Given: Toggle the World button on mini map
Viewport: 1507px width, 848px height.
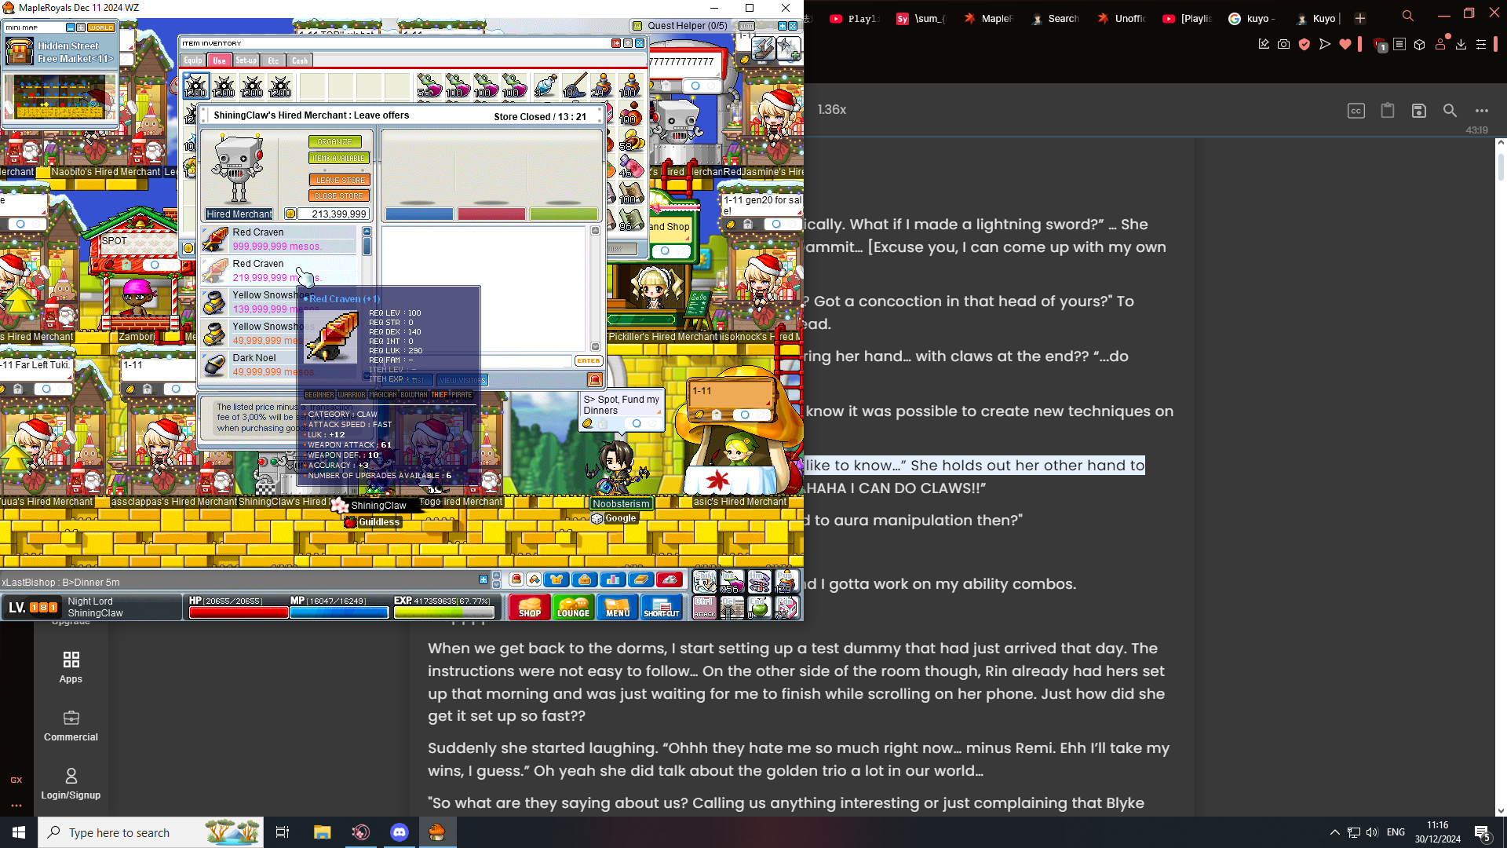Looking at the screenshot, I should (x=100, y=27).
